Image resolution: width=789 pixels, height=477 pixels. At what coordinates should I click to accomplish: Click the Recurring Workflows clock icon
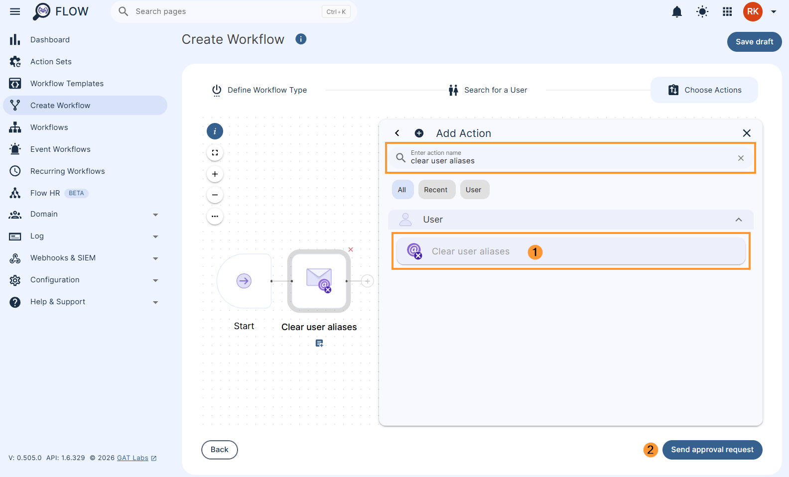pos(15,171)
